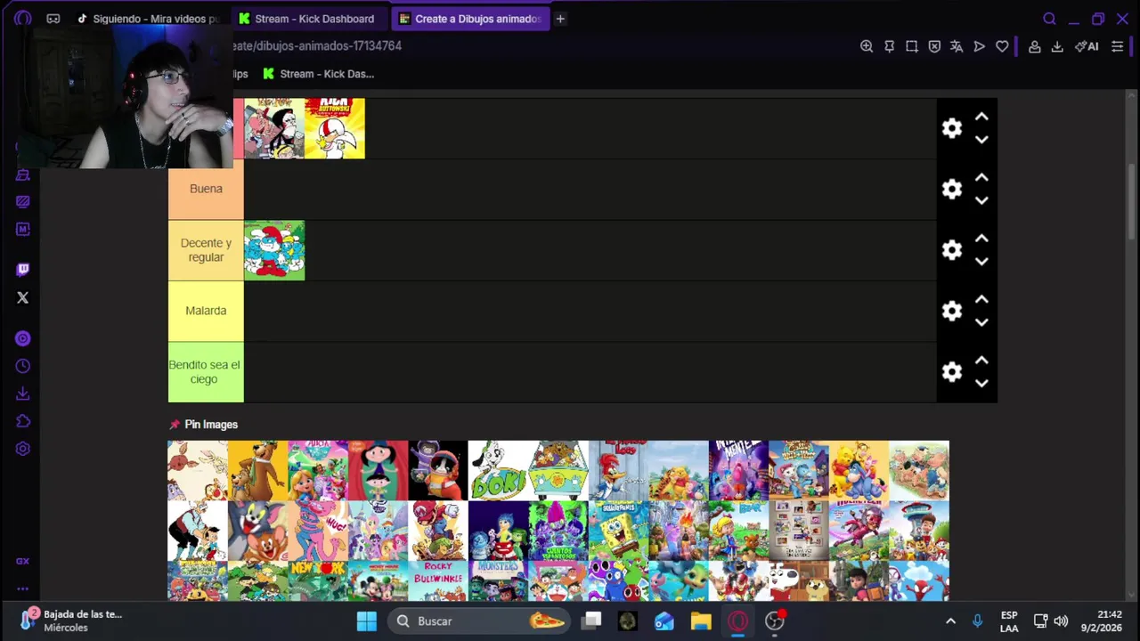This screenshot has height=641, width=1140.
Task: Move Bendito sea el ciego tier up
Action: coord(981,361)
